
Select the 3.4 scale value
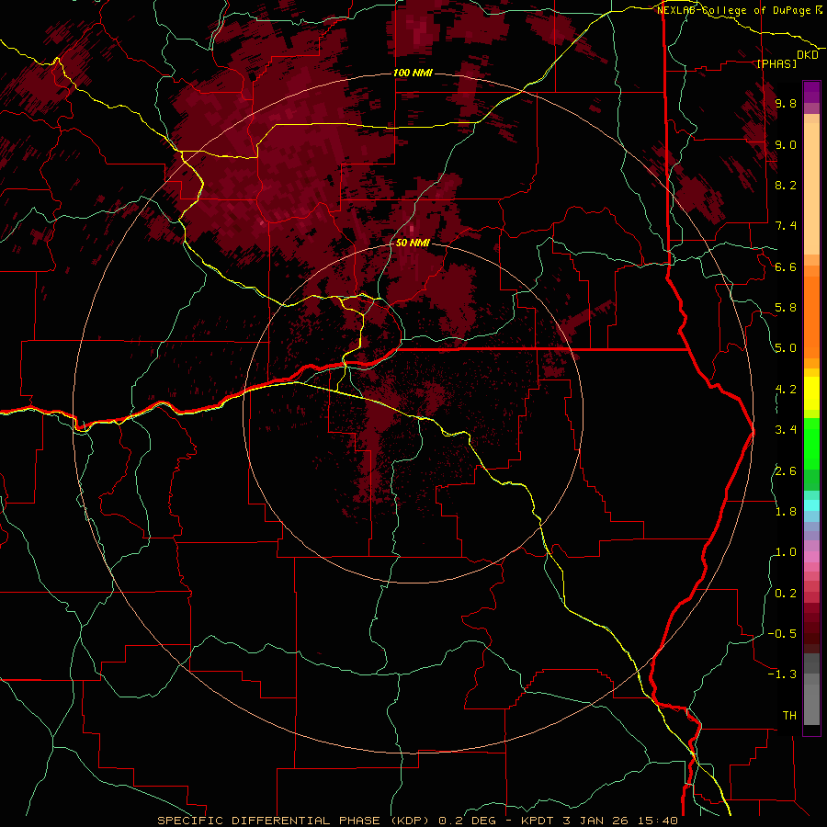tap(786, 430)
